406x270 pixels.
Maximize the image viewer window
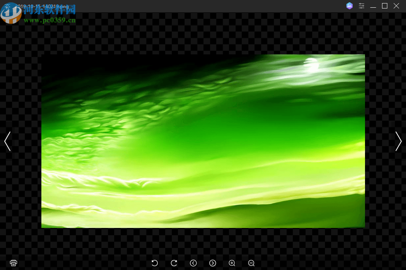click(385, 6)
